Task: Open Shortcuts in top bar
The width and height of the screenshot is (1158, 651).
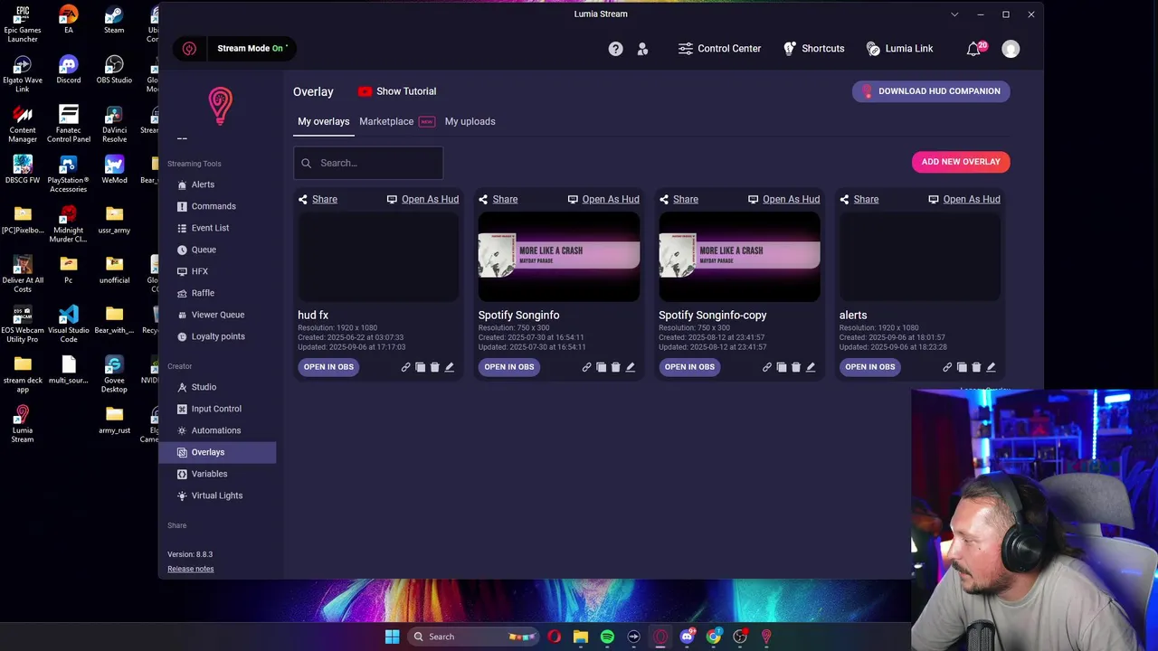Action: click(813, 49)
